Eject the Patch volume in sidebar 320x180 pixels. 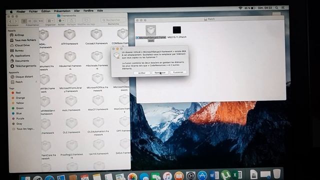36,82
